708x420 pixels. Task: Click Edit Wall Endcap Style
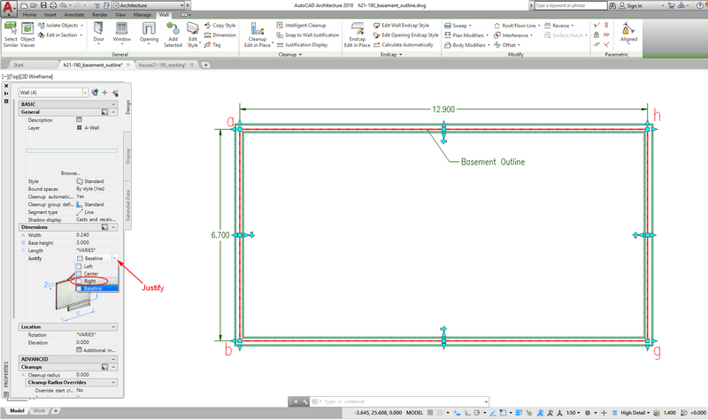click(x=402, y=26)
